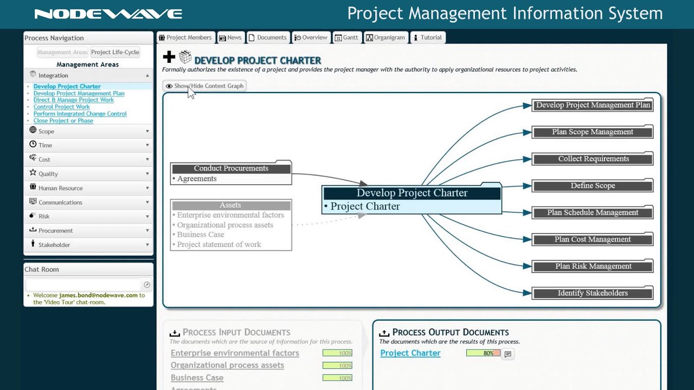Select Plan Schedule Management graph node
The height and width of the screenshot is (390, 694).
coord(593,212)
